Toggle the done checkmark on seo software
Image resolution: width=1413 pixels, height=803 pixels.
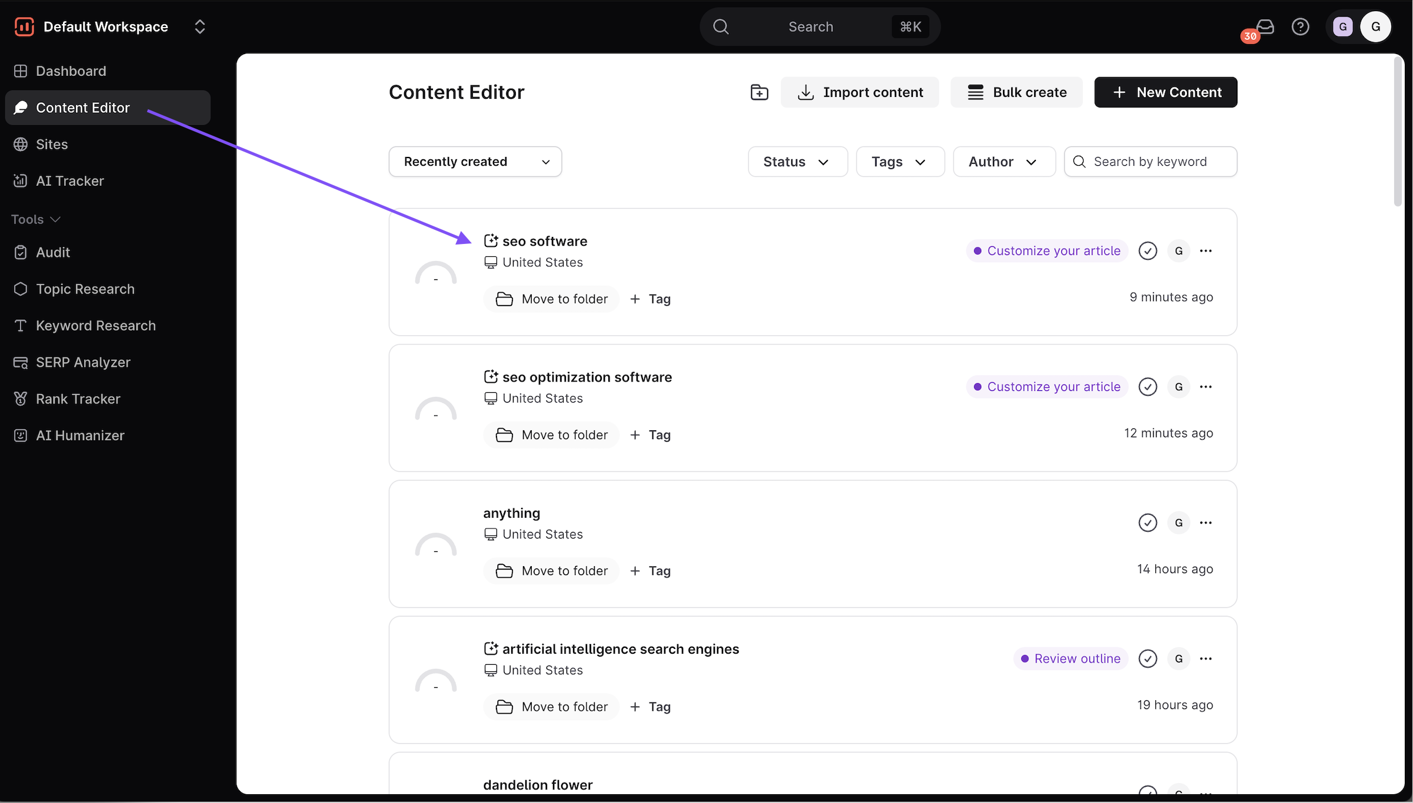pos(1147,251)
